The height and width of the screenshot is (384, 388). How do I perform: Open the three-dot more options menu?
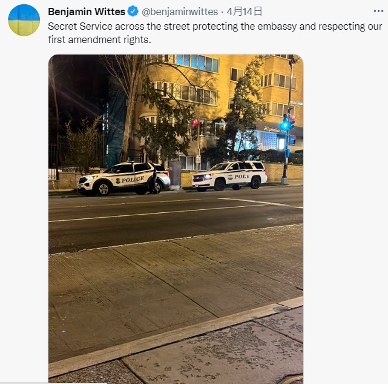378,11
